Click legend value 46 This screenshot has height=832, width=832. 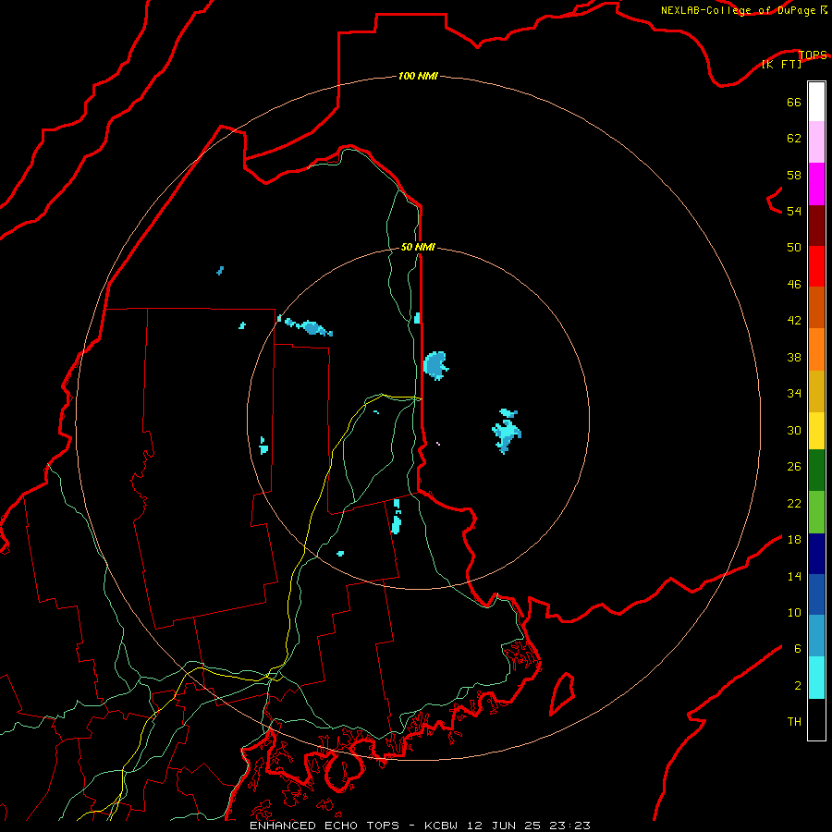[794, 285]
